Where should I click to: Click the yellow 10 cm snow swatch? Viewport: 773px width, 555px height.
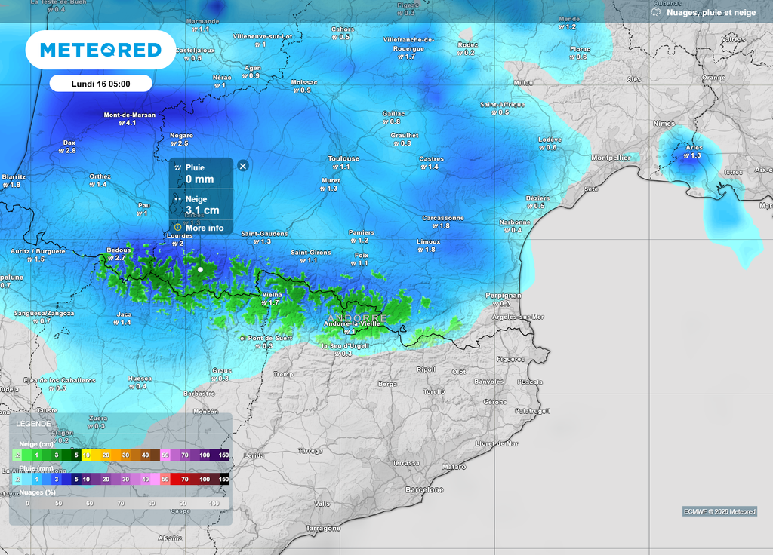[87, 455]
